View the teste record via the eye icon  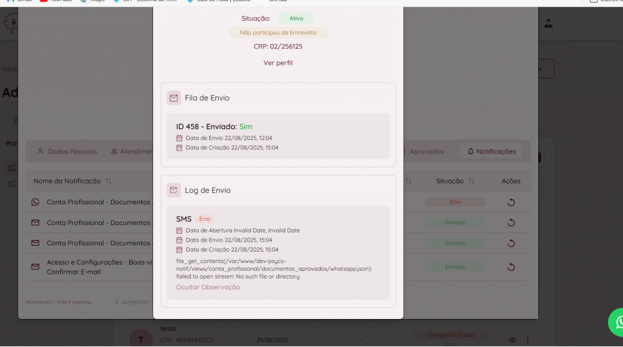point(512,340)
